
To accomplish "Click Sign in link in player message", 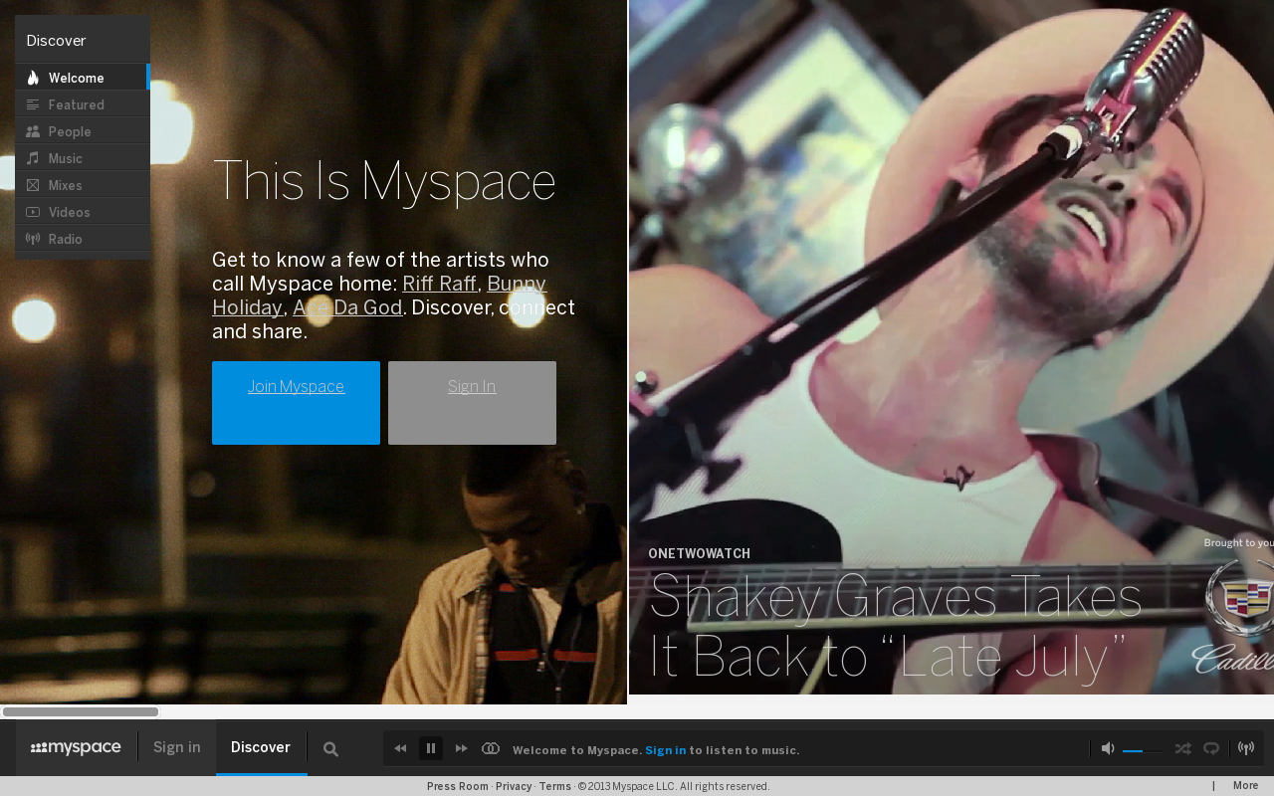I will pos(666,750).
